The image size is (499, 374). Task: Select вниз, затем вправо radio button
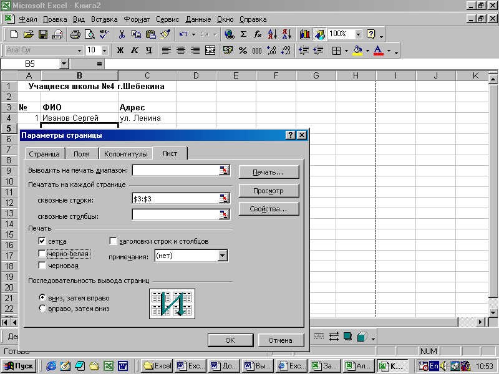click(x=42, y=298)
